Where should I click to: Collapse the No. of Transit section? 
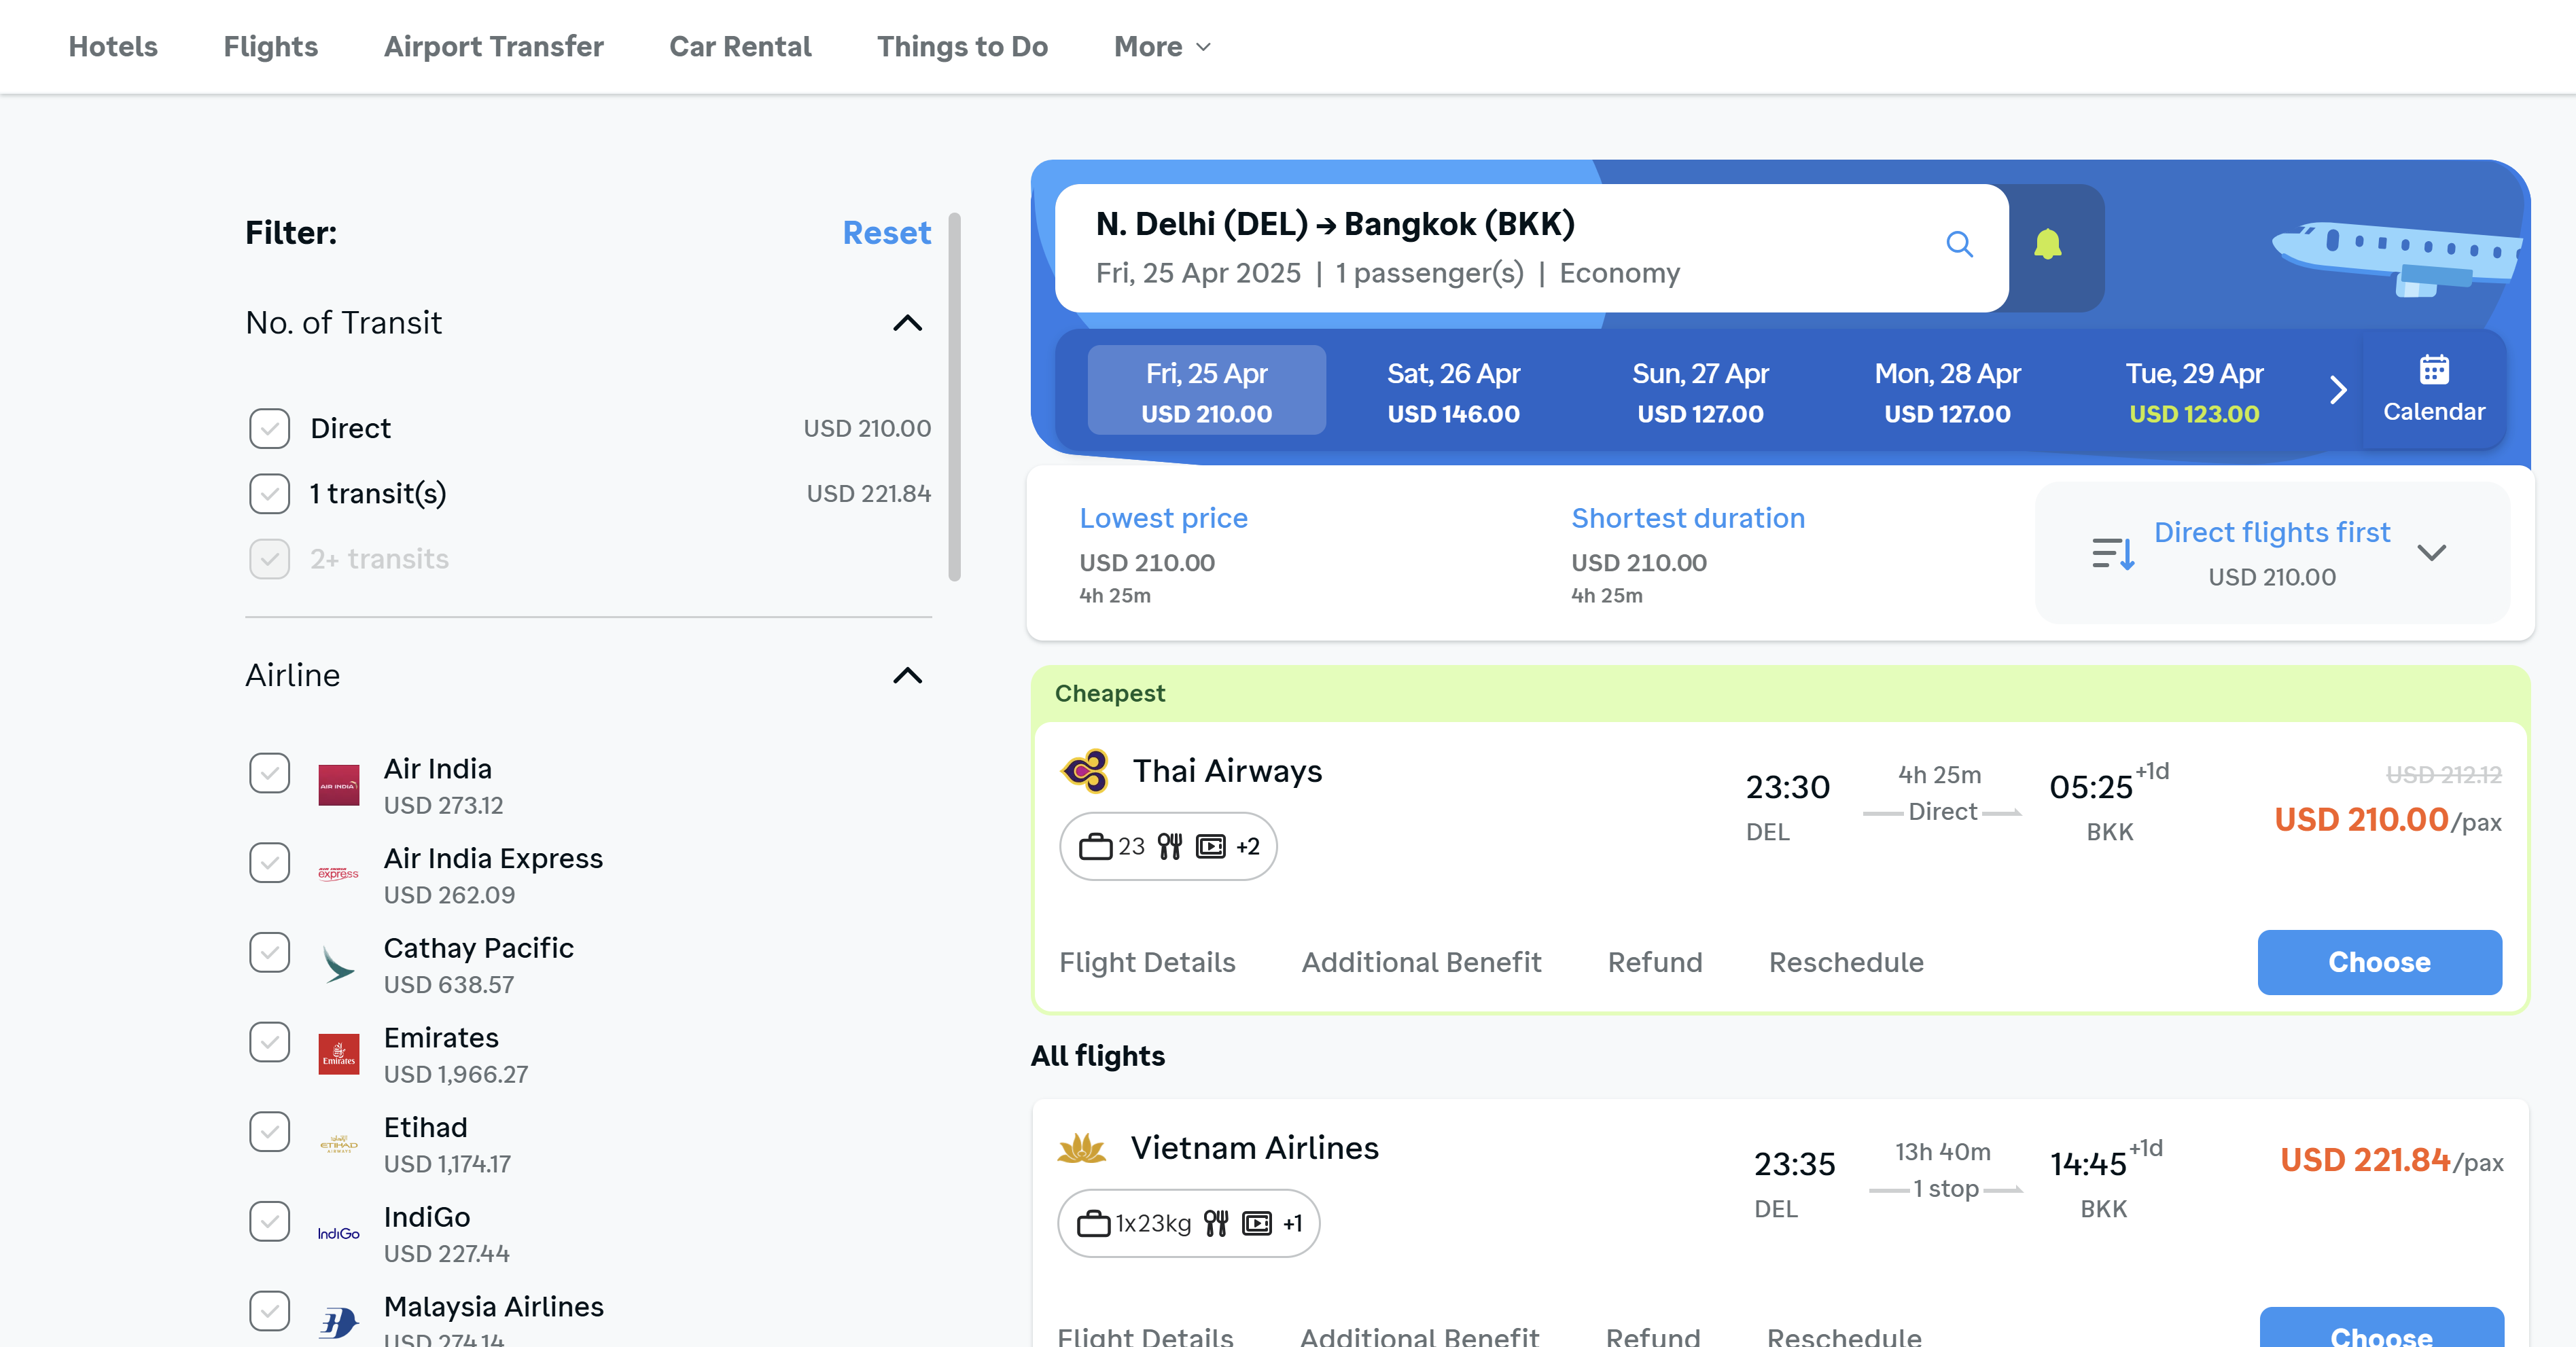(x=907, y=323)
